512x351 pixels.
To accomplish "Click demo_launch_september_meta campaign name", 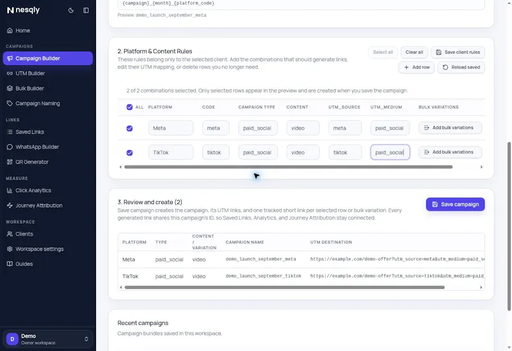I will (260, 259).
